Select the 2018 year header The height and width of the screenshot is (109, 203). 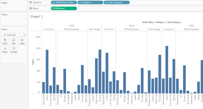(72, 26)
